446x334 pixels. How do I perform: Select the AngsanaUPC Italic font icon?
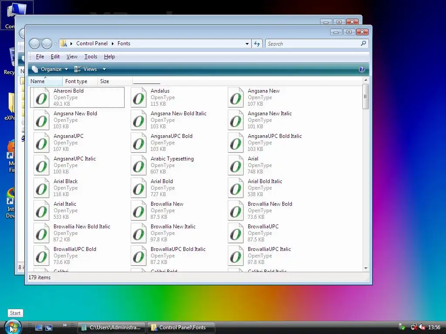pyautogui.click(x=41, y=165)
